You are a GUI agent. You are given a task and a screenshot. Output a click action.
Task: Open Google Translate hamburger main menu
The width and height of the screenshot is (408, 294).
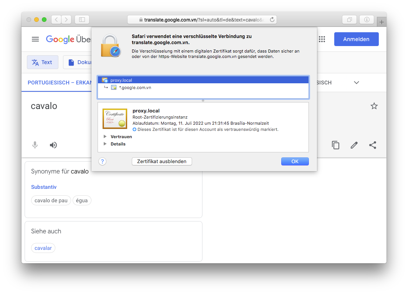tap(35, 39)
